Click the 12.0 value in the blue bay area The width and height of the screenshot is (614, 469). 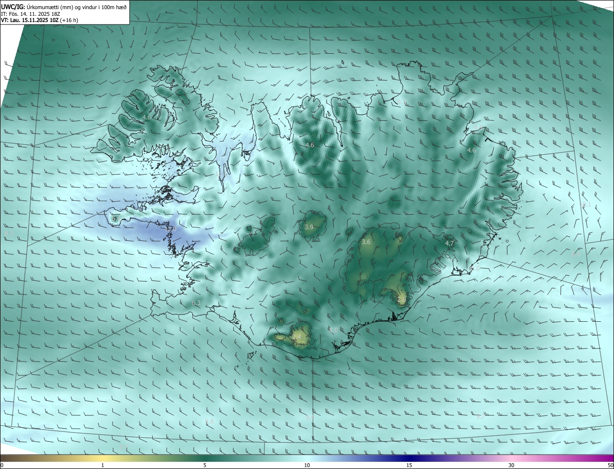pos(171,229)
